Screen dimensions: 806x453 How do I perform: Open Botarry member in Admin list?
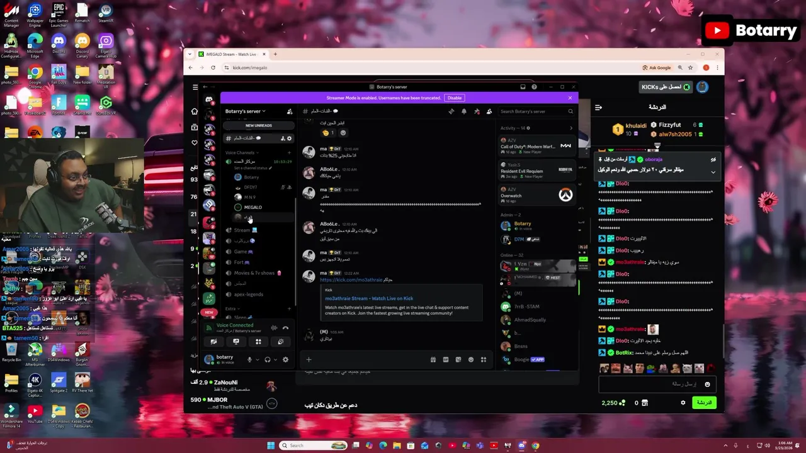(536, 226)
